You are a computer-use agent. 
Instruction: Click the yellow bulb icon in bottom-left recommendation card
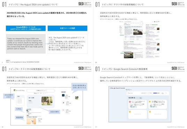130,112
